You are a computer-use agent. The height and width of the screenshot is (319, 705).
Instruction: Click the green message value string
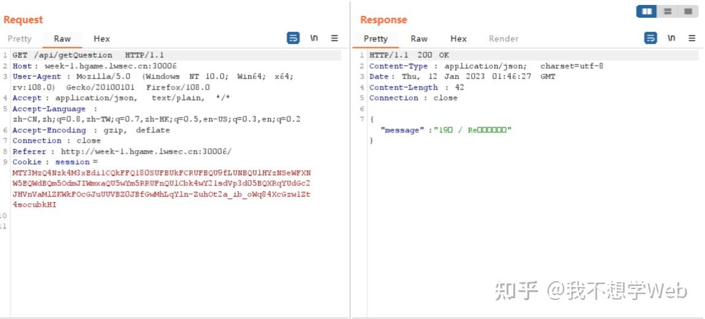pos(472,130)
